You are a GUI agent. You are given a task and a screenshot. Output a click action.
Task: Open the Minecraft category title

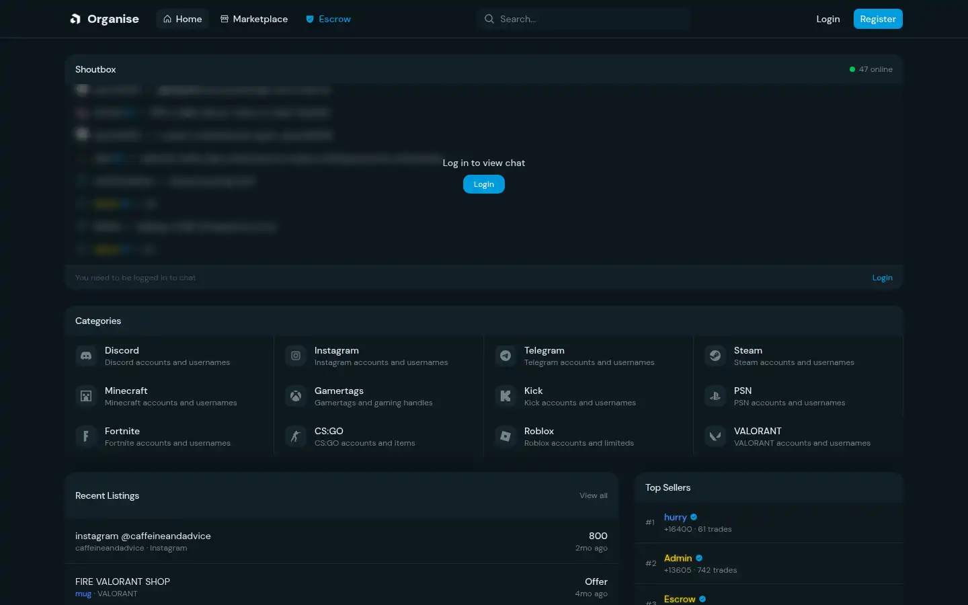click(126, 391)
